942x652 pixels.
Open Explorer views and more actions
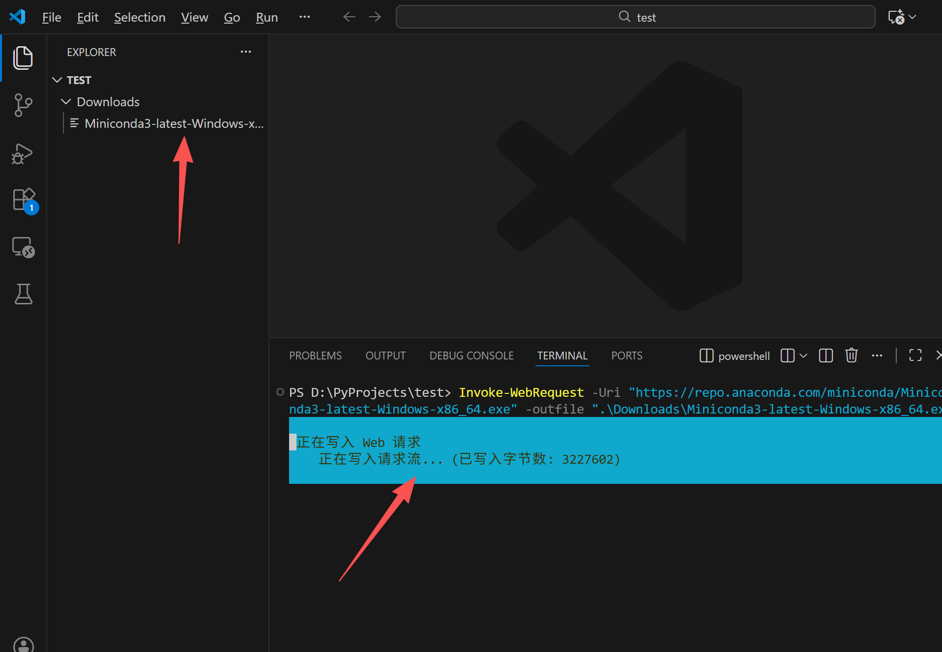tap(246, 52)
